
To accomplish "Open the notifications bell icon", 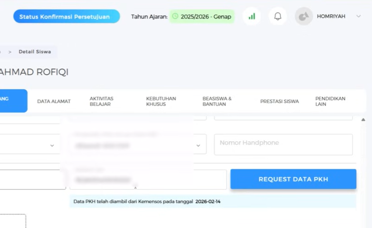I will 277,16.
